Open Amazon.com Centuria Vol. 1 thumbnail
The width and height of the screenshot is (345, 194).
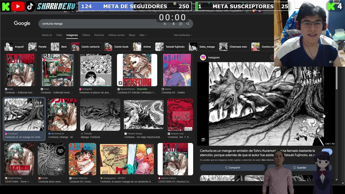click(180, 115)
